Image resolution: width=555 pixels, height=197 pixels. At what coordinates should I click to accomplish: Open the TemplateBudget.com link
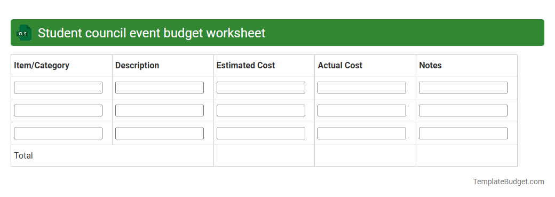508,182
